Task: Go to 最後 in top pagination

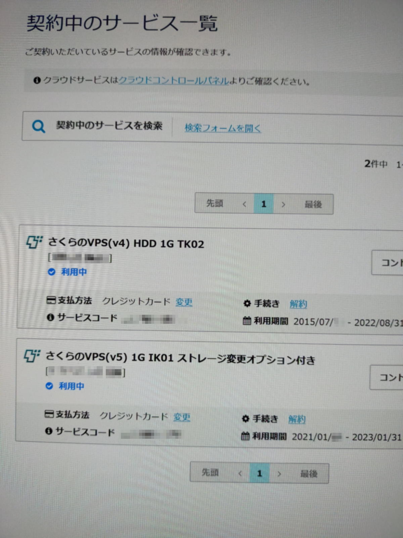Action: pyautogui.click(x=313, y=204)
